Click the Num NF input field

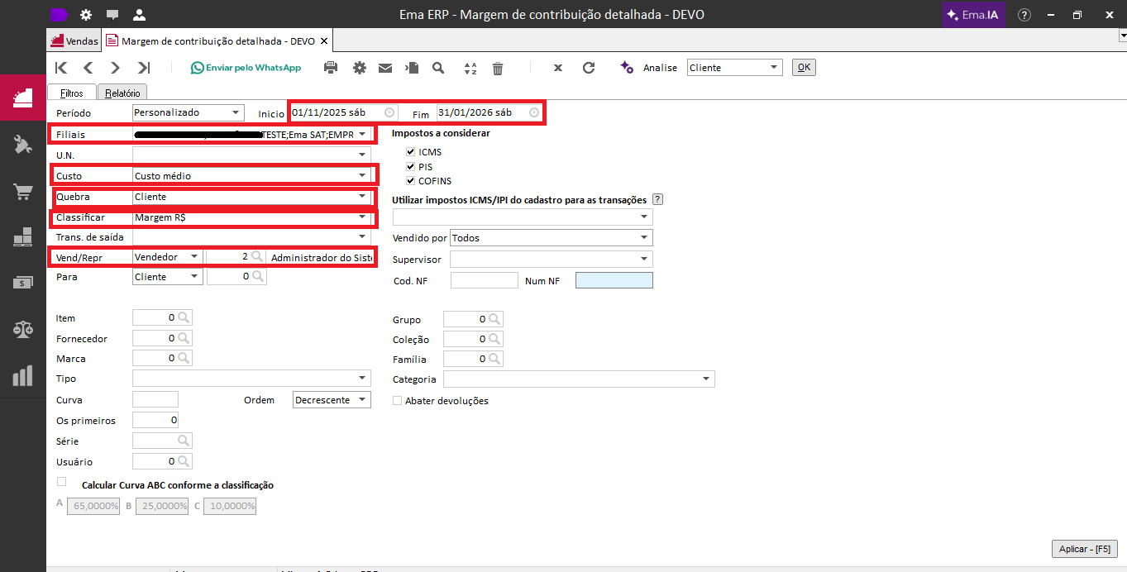click(614, 281)
